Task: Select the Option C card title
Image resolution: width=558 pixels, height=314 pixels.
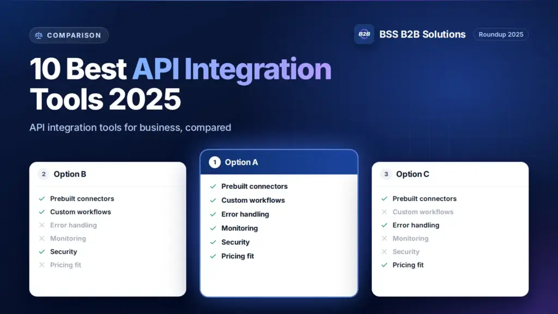Action: [x=413, y=174]
